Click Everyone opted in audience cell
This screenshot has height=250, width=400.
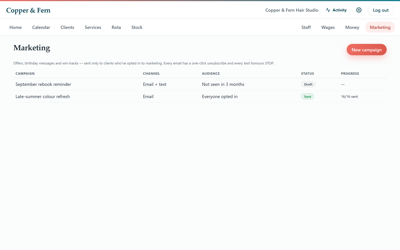pos(220,96)
